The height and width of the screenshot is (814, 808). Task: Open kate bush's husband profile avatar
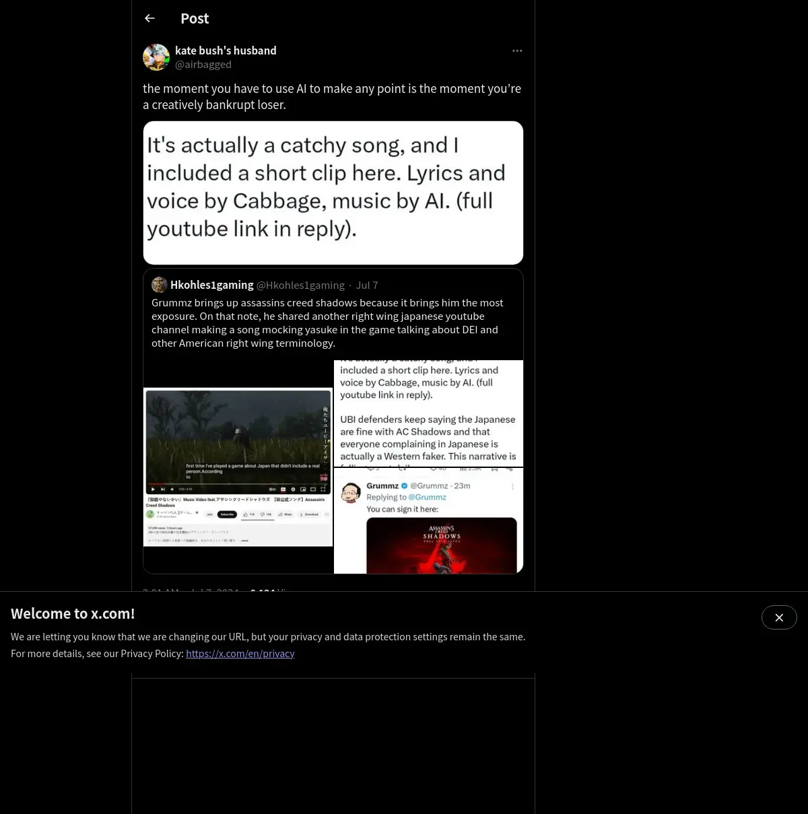click(x=156, y=57)
